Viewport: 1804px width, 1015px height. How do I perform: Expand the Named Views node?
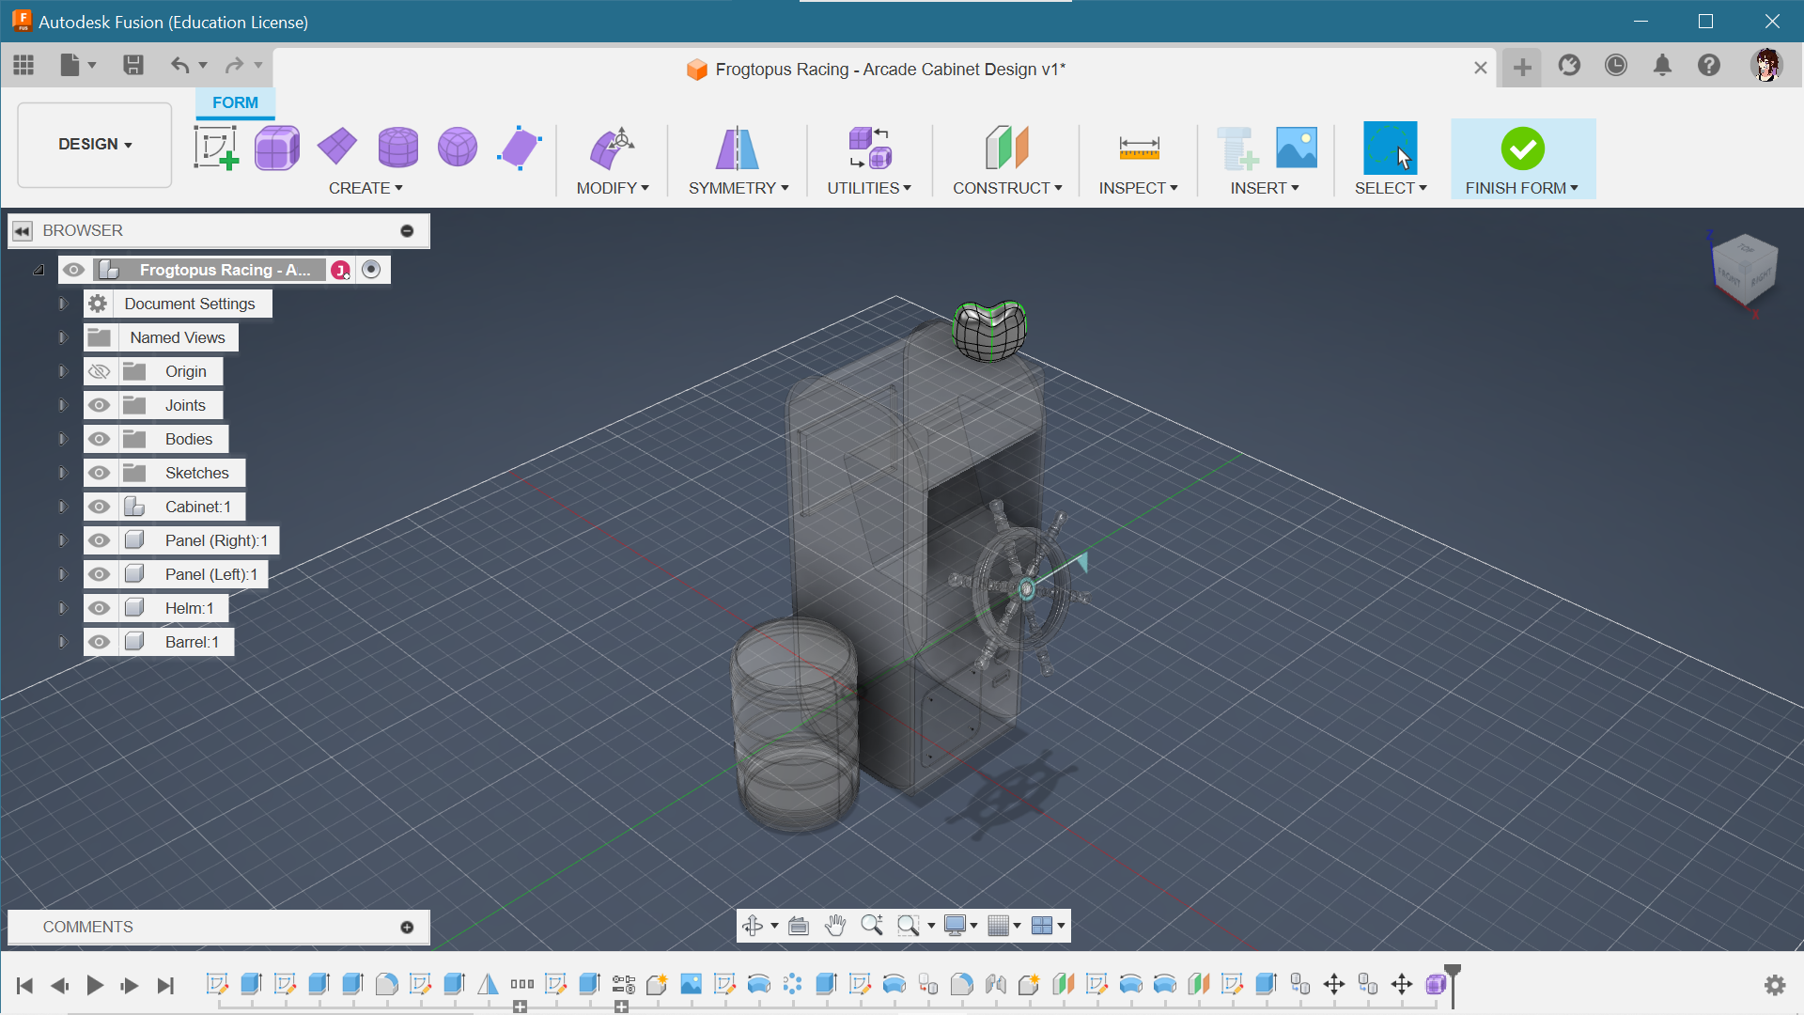point(63,337)
